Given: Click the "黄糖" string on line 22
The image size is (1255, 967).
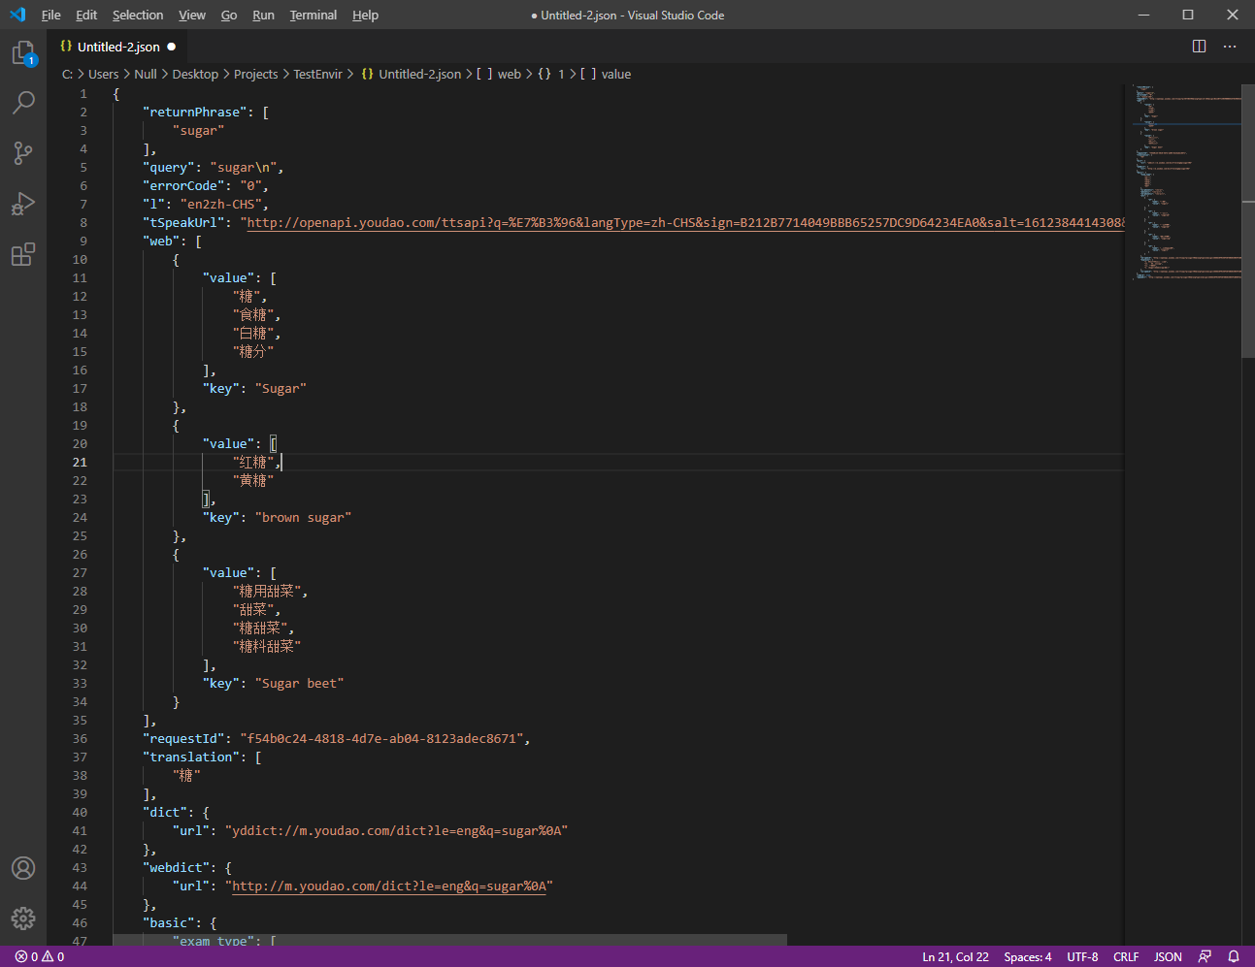Looking at the screenshot, I should 253,480.
